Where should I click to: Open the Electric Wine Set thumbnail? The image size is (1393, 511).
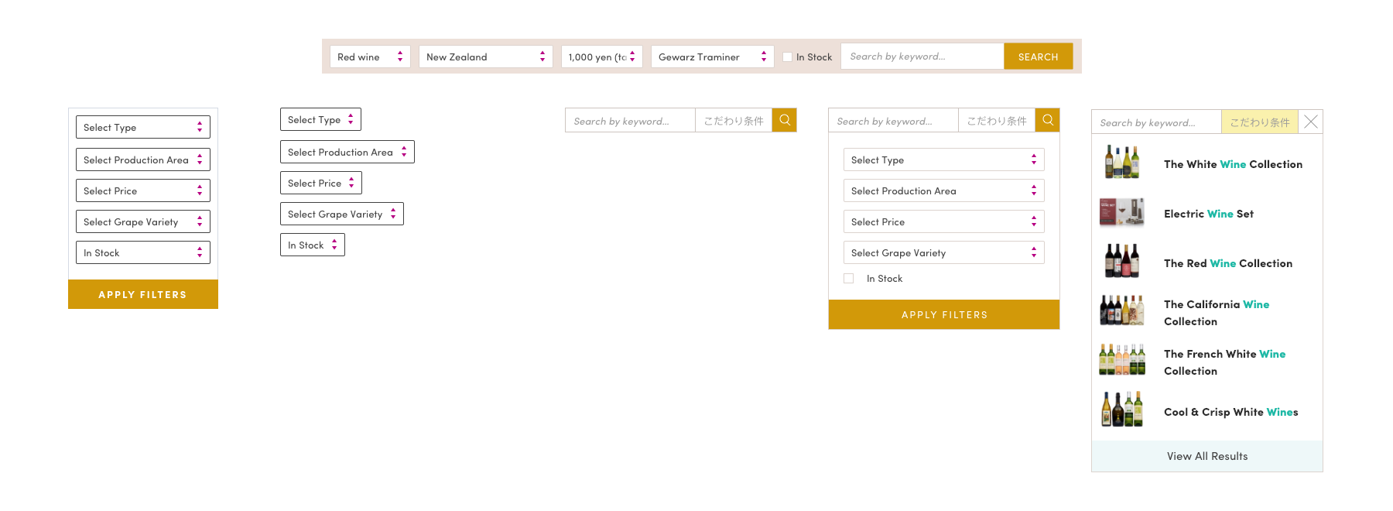[1122, 212]
